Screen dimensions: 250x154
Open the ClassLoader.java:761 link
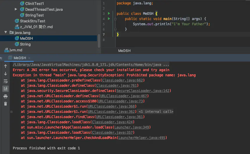pos(116,86)
